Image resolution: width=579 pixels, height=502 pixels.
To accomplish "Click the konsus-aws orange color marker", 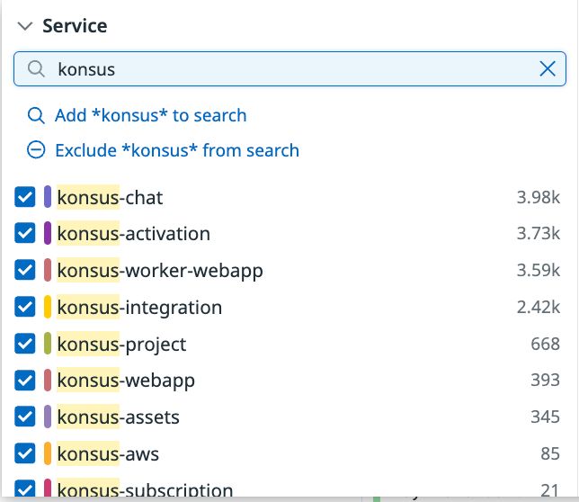I will (x=48, y=453).
